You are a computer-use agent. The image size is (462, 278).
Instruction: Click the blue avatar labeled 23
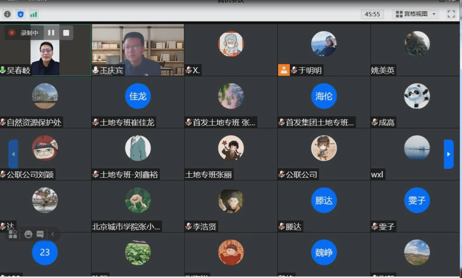(45, 252)
